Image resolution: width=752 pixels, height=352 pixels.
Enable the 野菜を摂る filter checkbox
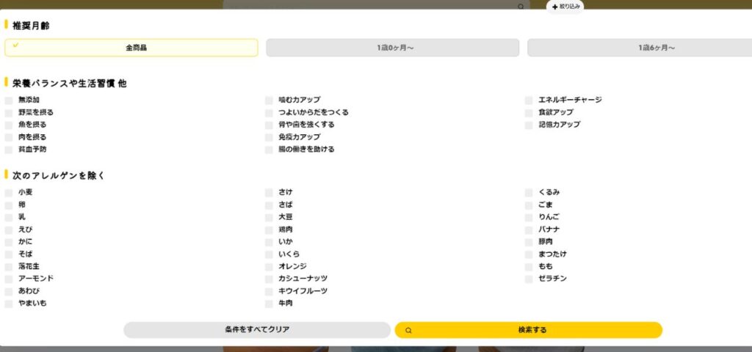pos(9,113)
